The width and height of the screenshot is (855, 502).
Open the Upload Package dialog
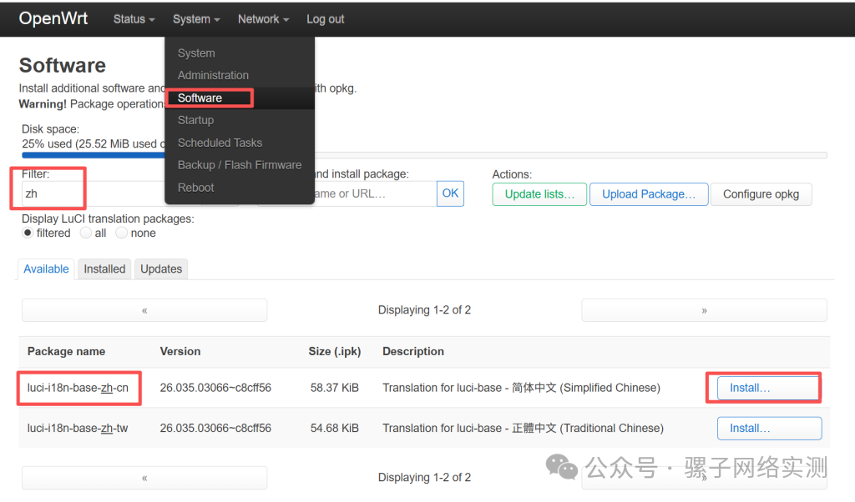649,193
